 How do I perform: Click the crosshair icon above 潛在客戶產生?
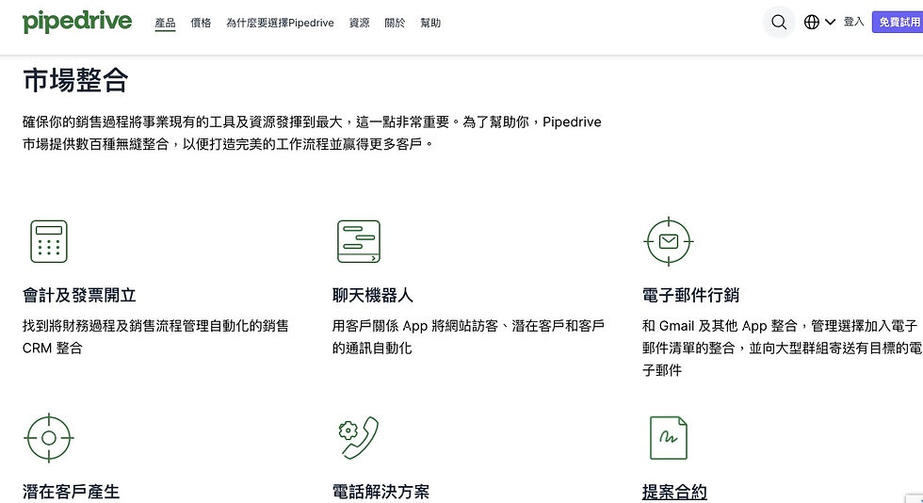coord(49,438)
